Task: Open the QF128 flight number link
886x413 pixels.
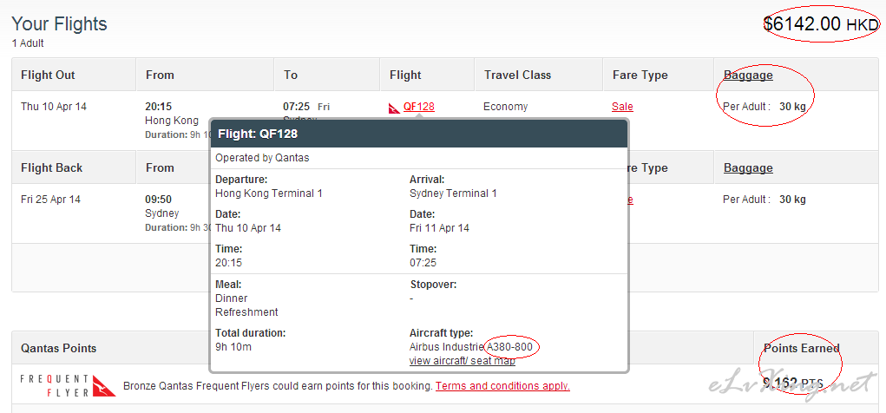Action: 419,107
